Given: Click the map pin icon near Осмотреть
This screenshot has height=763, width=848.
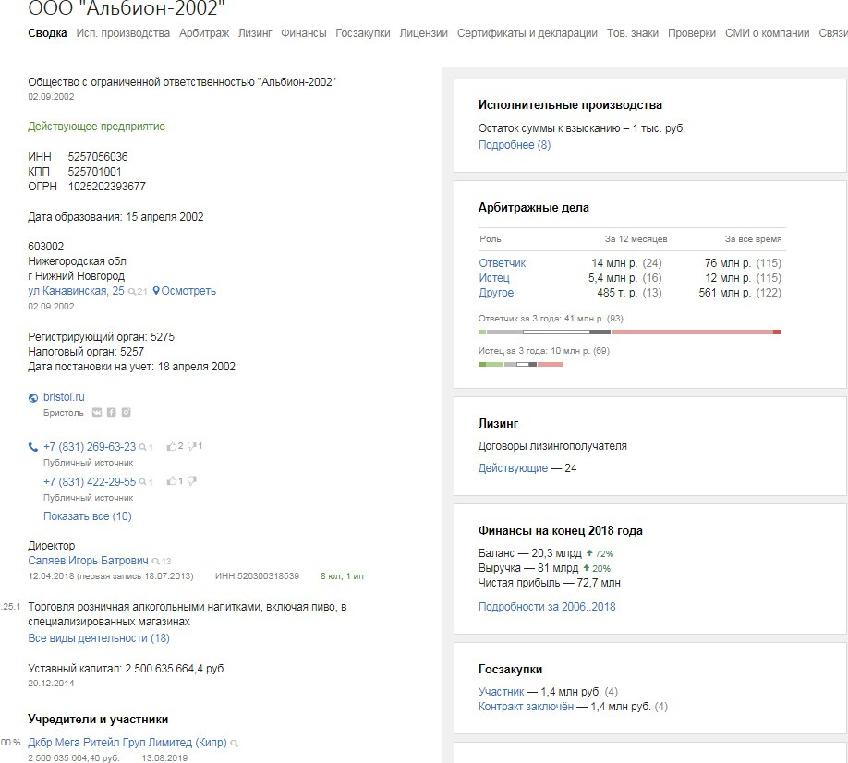Looking at the screenshot, I should click(x=156, y=291).
